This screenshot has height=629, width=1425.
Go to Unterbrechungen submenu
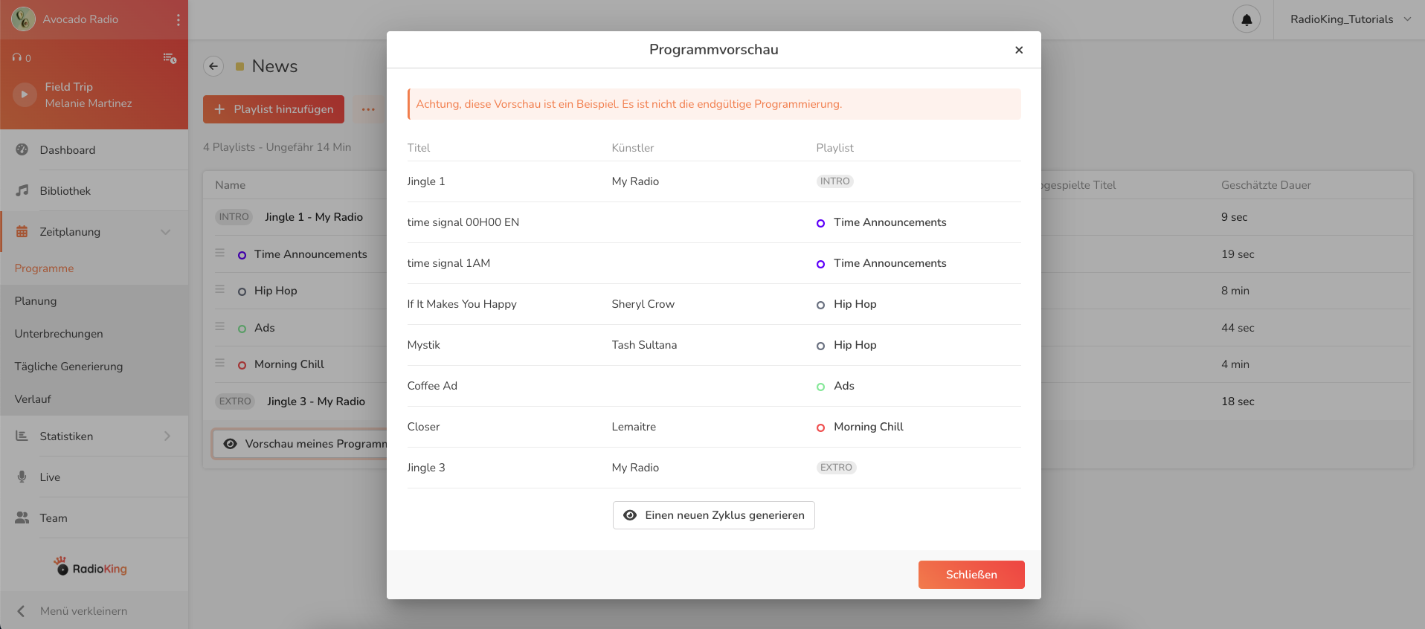(x=59, y=334)
